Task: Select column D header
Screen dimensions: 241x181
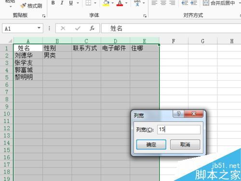Action: pyautogui.click(x=115, y=41)
